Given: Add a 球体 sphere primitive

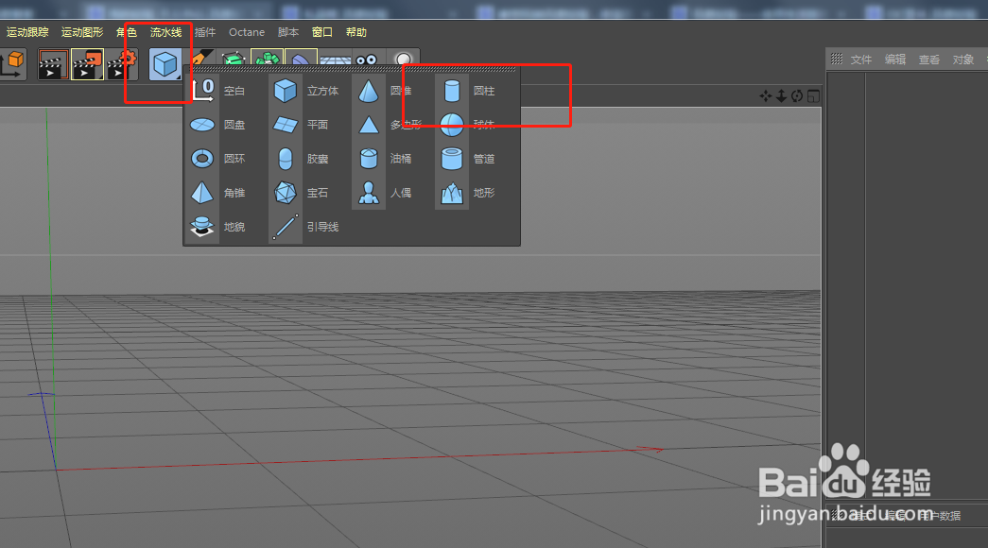Looking at the screenshot, I should pos(468,125).
